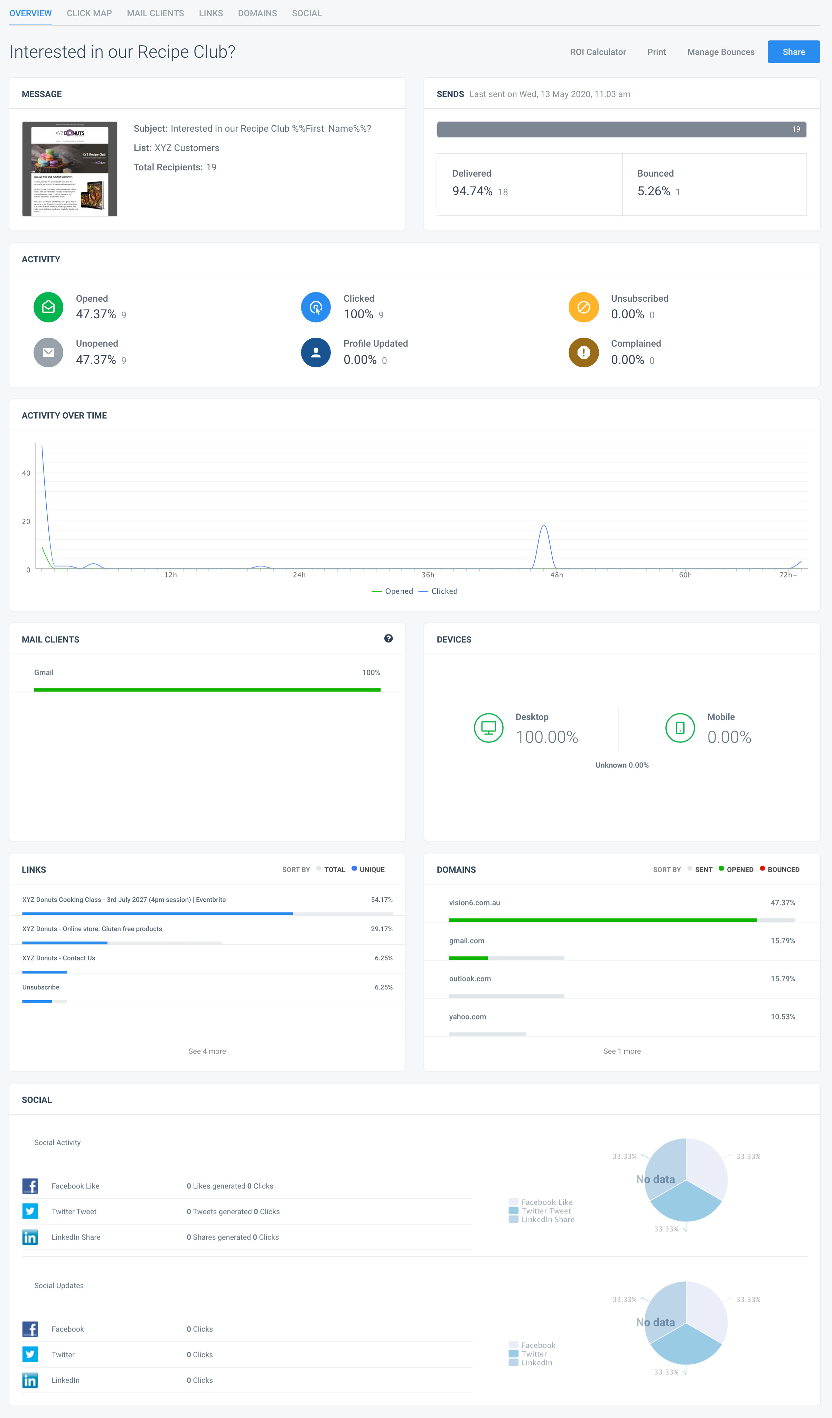Click the Mobile phone device icon
The image size is (832, 1418).
(x=680, y=727)
